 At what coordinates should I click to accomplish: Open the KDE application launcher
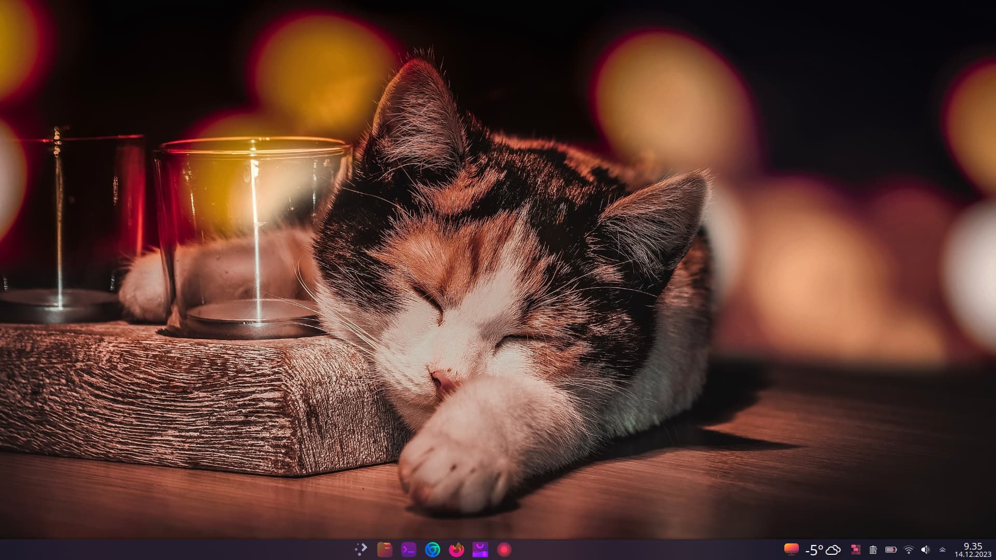click(x=361, y=550)
